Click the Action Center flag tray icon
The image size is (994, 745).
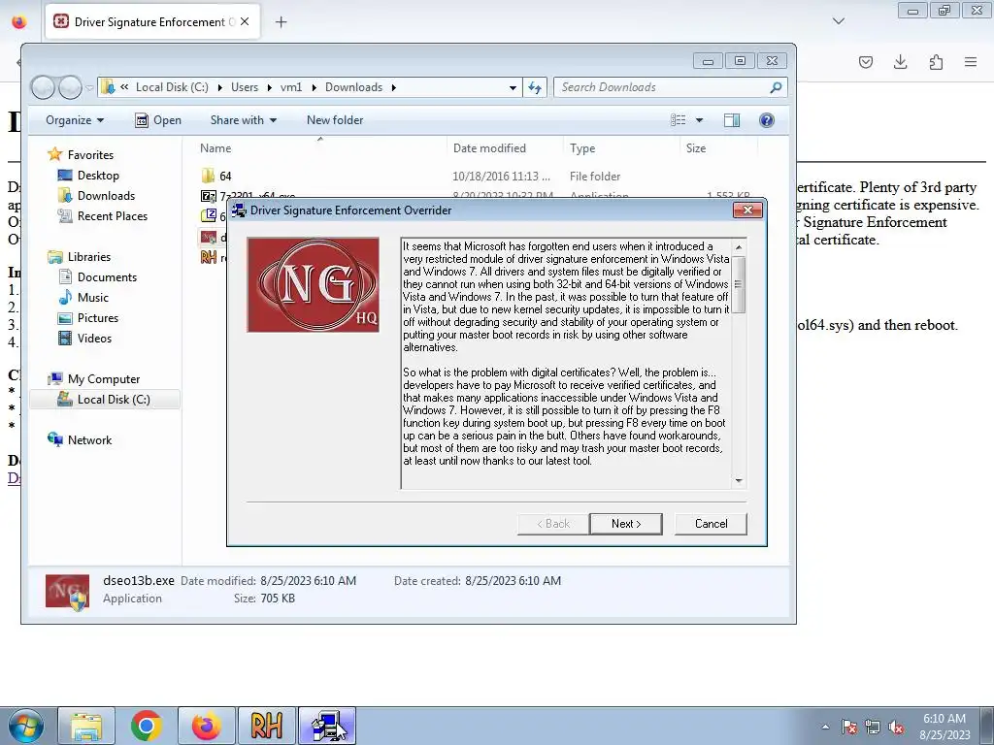(x=849, y=727)
